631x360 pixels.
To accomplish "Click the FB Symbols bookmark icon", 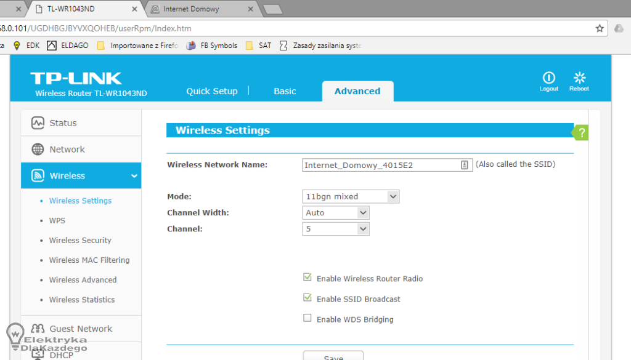I will tap(191, 46).
